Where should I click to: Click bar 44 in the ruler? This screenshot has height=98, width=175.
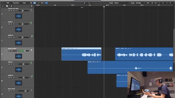[x=55, y=5]
